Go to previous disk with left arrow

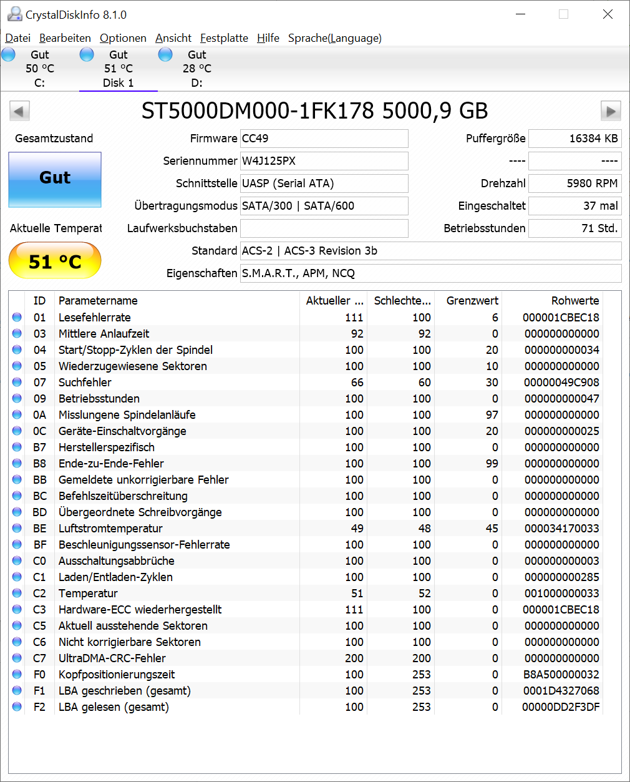(x=19, y=111)
